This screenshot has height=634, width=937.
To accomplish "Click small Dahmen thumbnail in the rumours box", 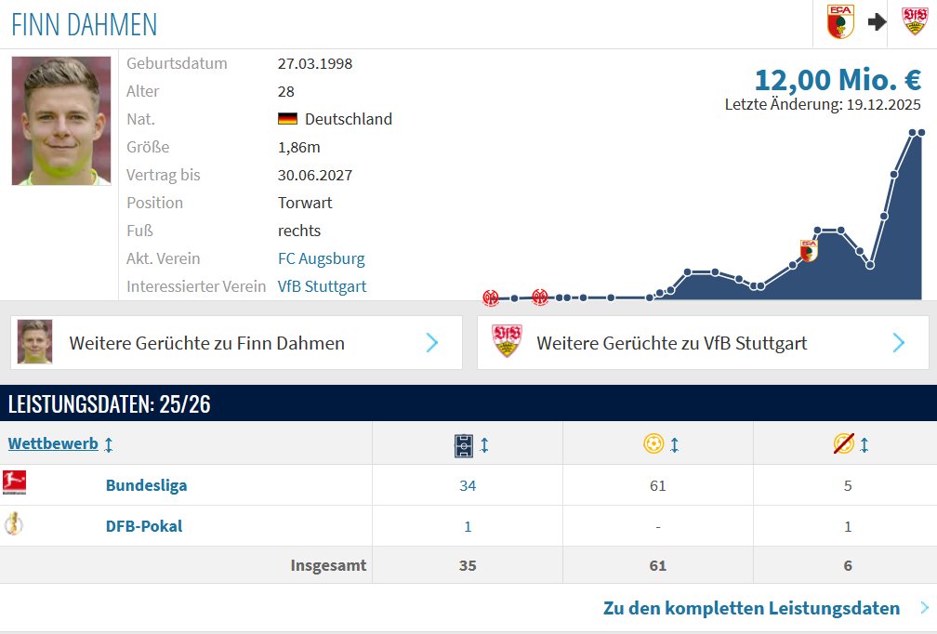I will [34, 342].
